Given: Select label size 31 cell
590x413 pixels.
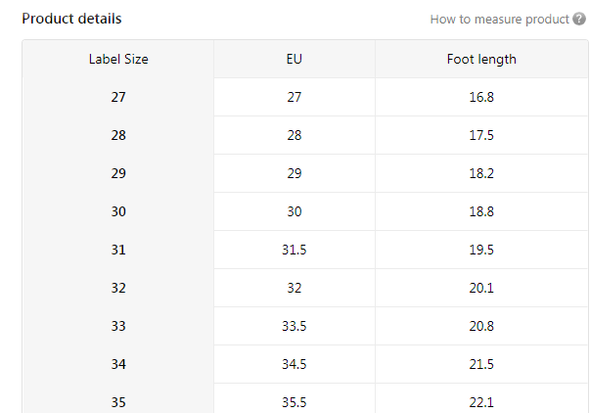Looking at the screenshot, I should click(x=118, y=250).
